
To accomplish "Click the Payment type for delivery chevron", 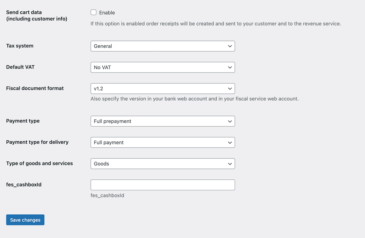I will click(x=230, y=142).
